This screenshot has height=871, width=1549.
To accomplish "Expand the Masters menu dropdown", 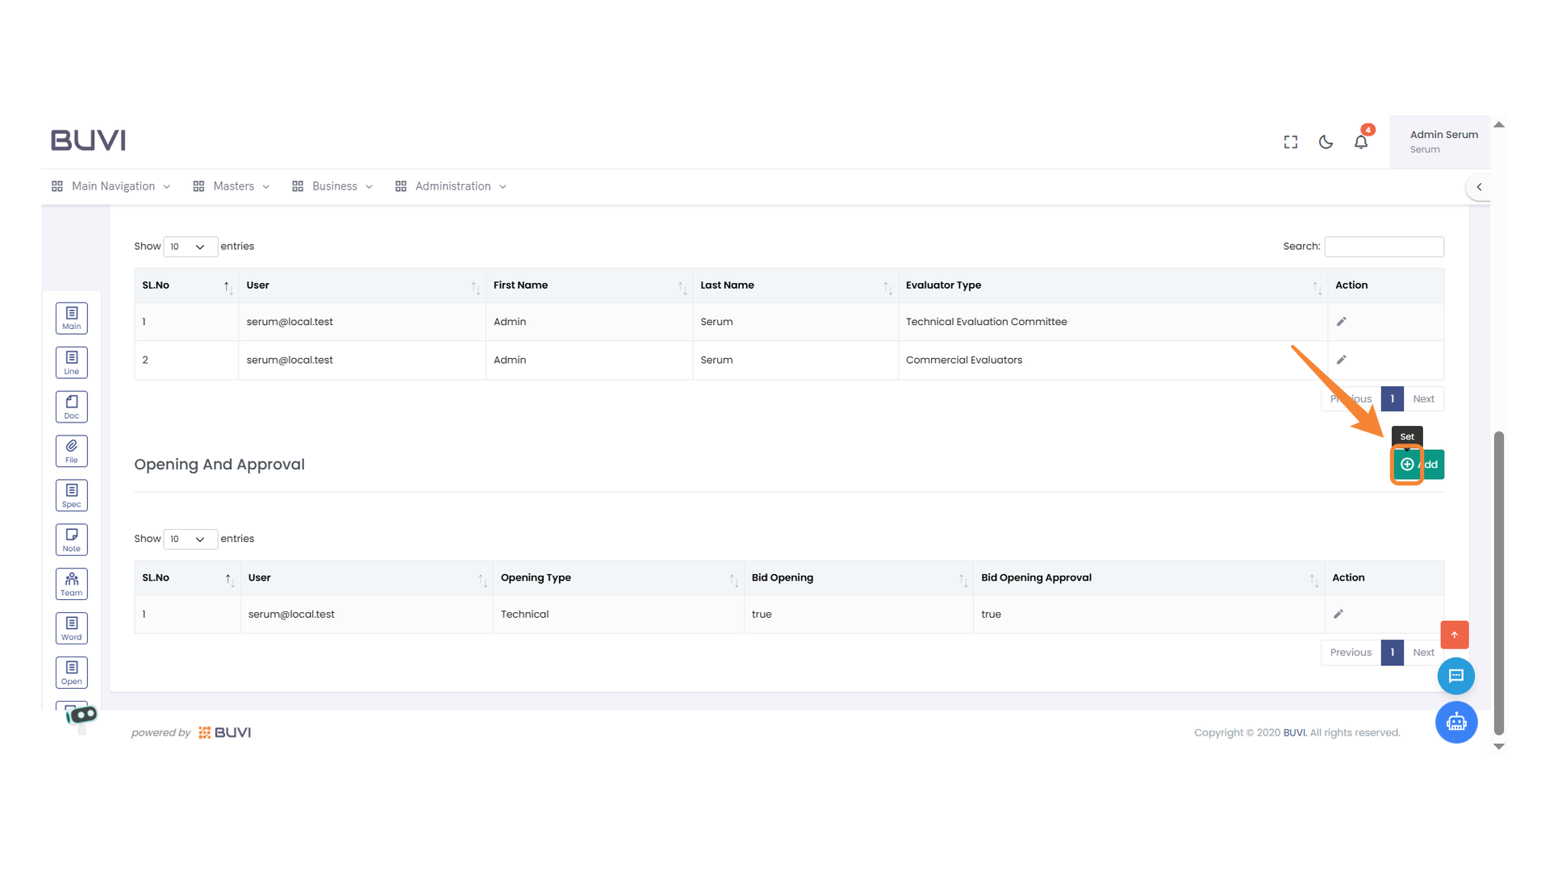I will (232, 186).
